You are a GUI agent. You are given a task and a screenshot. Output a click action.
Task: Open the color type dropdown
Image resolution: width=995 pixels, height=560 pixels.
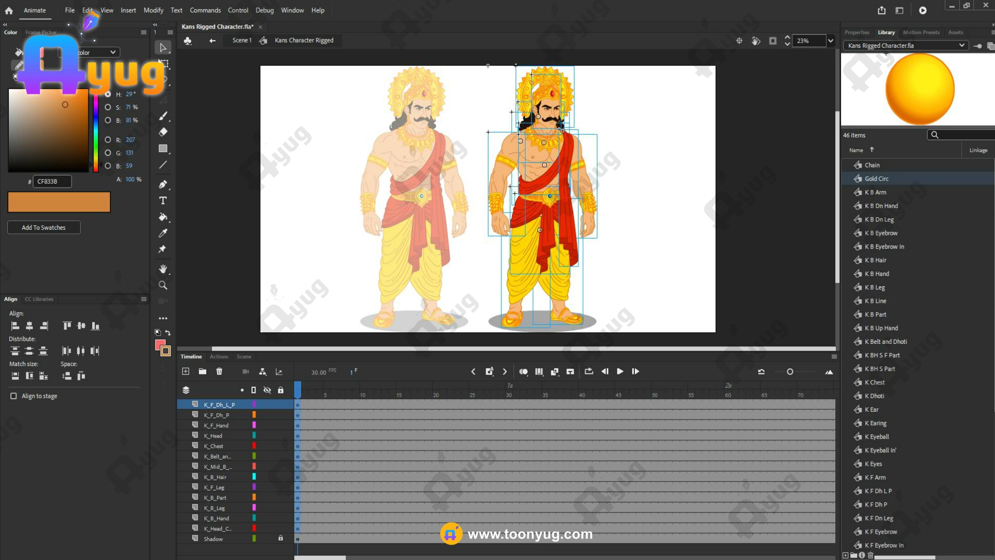[112, 52]
